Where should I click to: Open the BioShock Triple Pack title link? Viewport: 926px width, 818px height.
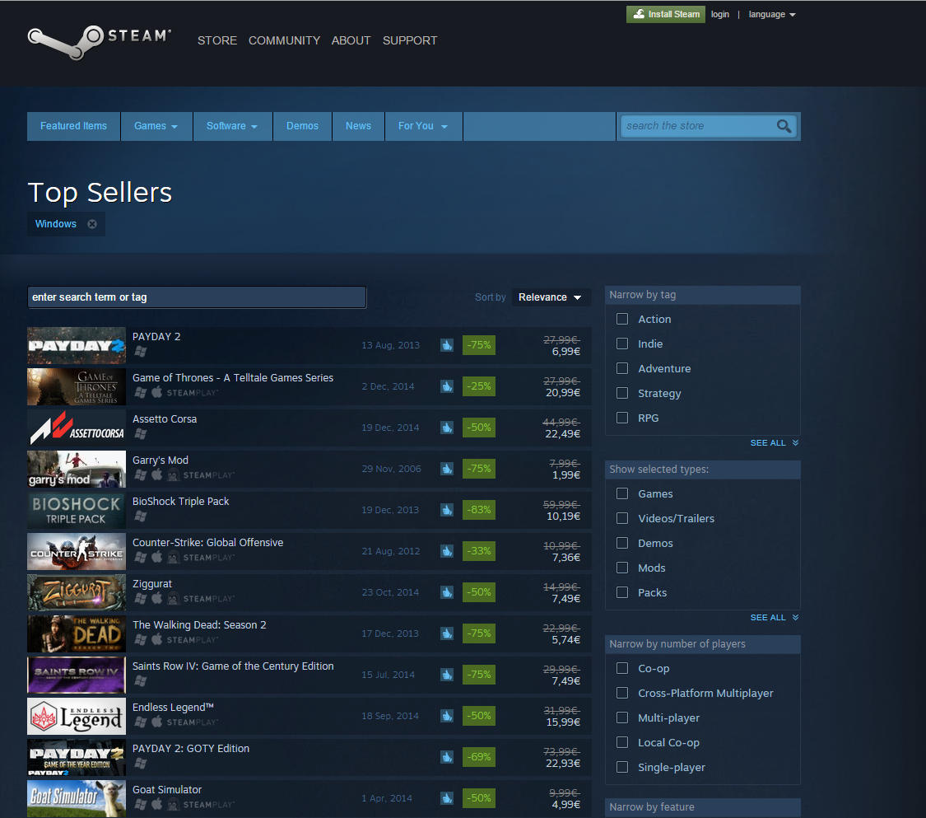181,501
